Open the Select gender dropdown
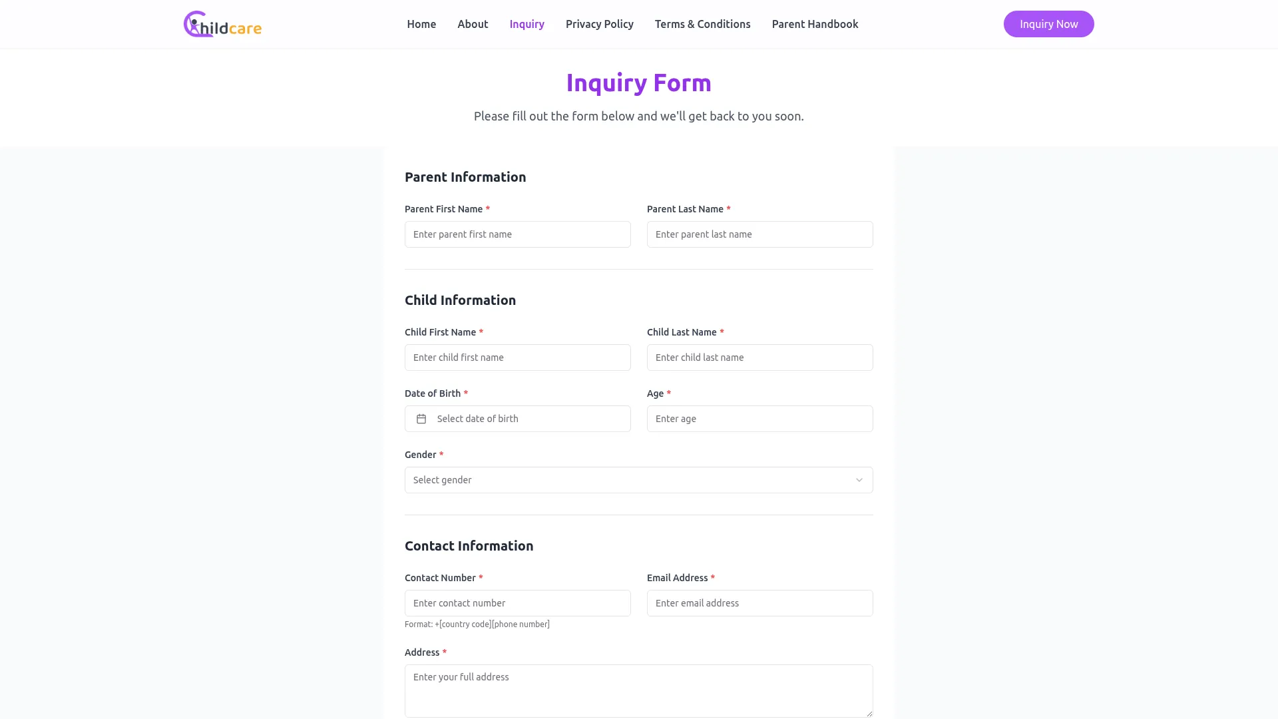 point(638,480)
